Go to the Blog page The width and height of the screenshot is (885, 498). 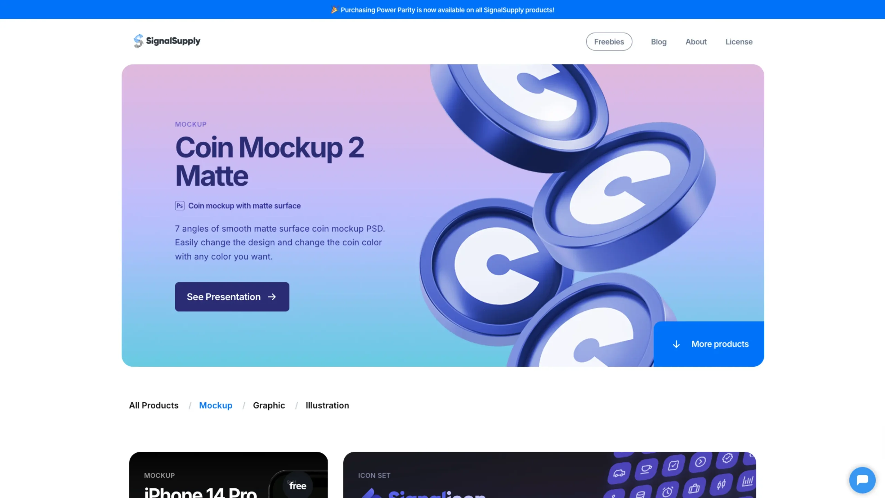pyautogui.click(x=659, y=41)
